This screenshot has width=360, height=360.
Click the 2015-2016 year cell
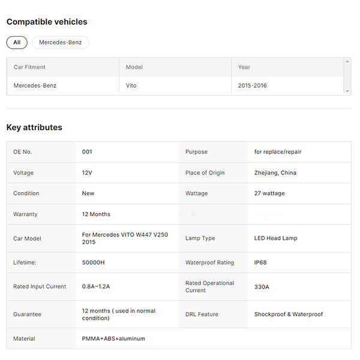click(253, 85)
